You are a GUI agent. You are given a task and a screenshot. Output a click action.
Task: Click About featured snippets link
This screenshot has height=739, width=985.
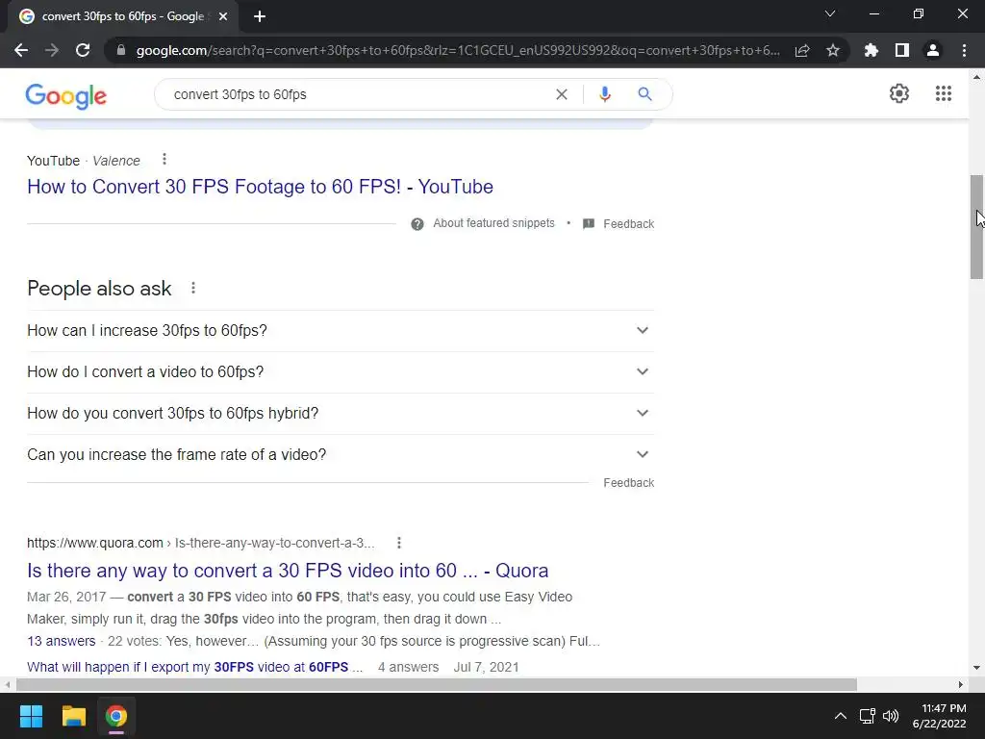pos(493,223)
